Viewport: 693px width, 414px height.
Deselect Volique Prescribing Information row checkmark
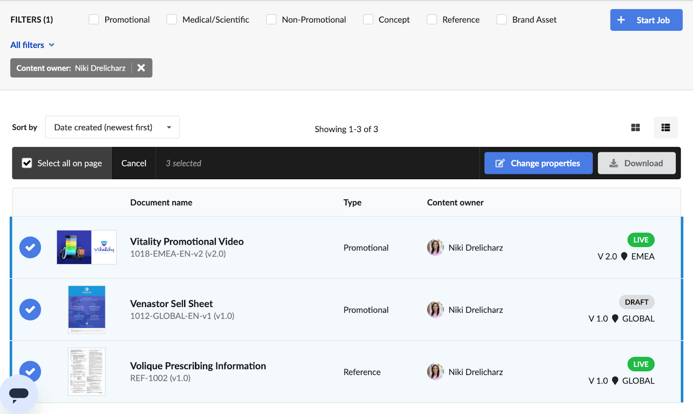click(x=30, y=371)
